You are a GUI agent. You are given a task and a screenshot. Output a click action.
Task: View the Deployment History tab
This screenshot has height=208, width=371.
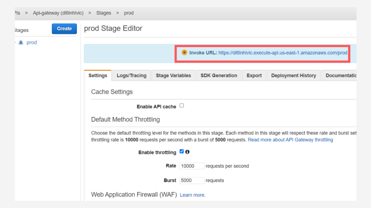pyautogui.click(x=294, y=76)
